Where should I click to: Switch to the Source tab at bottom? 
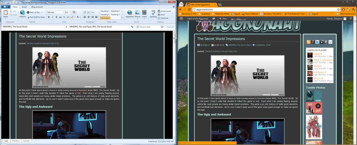click(26, 141)
